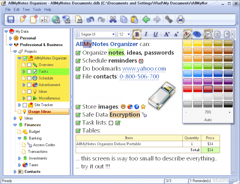Click the filter funnel search icon
240x184 pixels.
pos(67,20)
